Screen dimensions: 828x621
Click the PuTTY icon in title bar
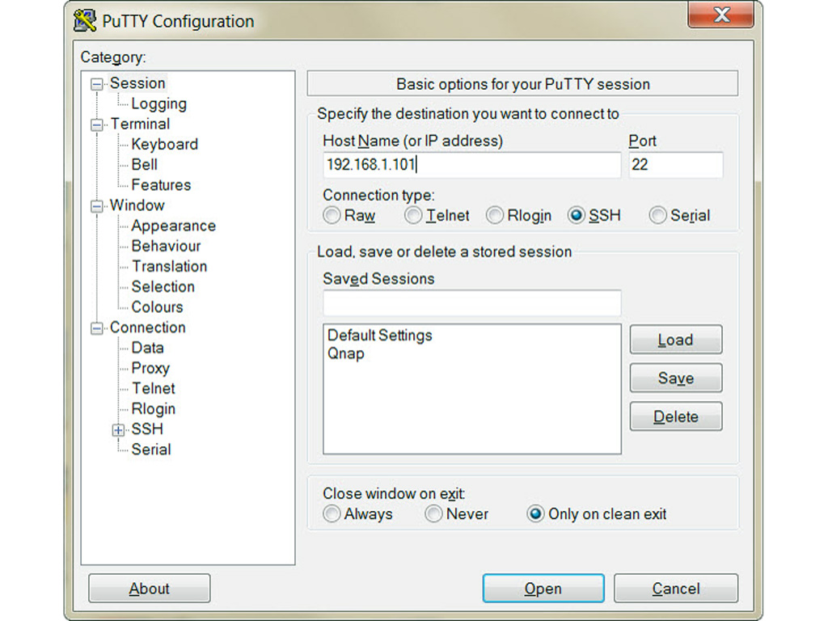(84, 21)
